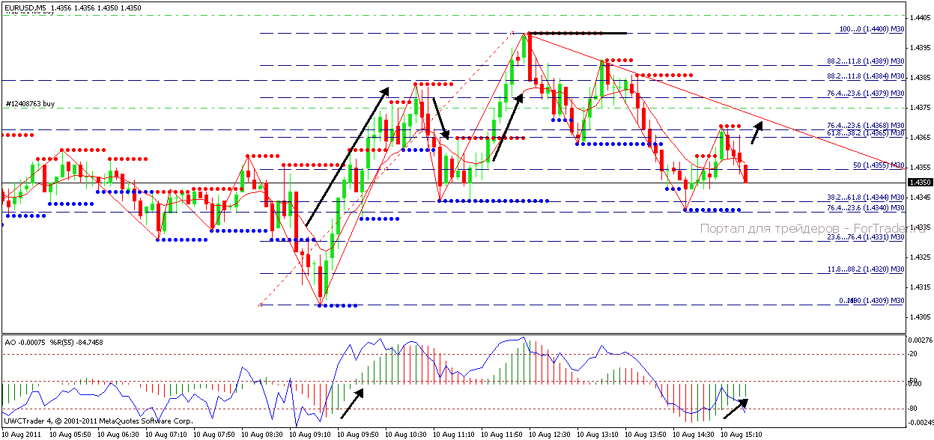Screen dimensions: 934x440
Task: Open the ForTrader.ru watermark link
Action: (x=814, y=227)
